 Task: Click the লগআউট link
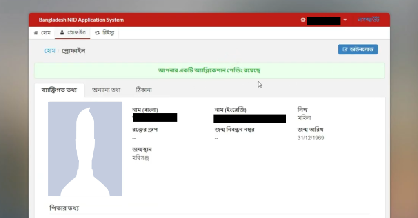tap(368, 20)
